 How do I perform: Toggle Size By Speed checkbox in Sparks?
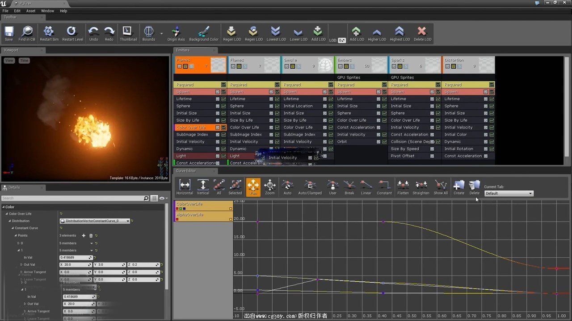432,149
